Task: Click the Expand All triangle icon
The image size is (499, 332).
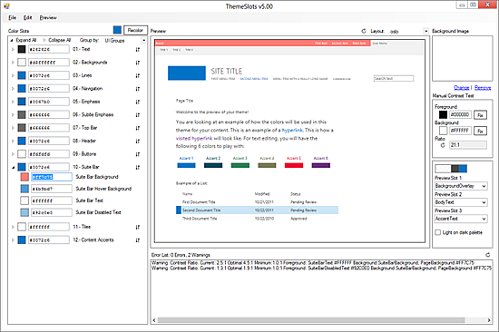Action: coord(12,40)
